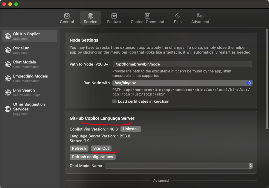Switch to the Feature tab label

114,22
